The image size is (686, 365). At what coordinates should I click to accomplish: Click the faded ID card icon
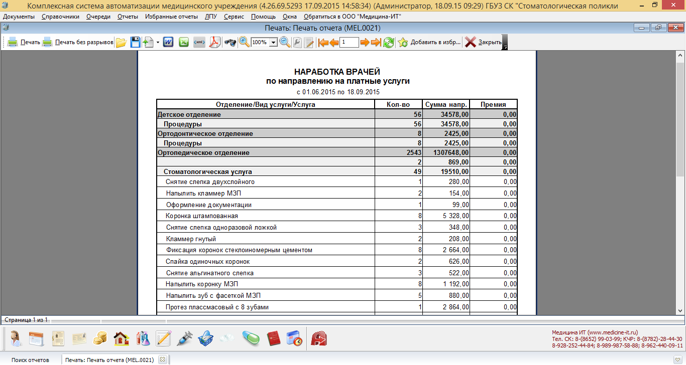click(x=79, y=338)
